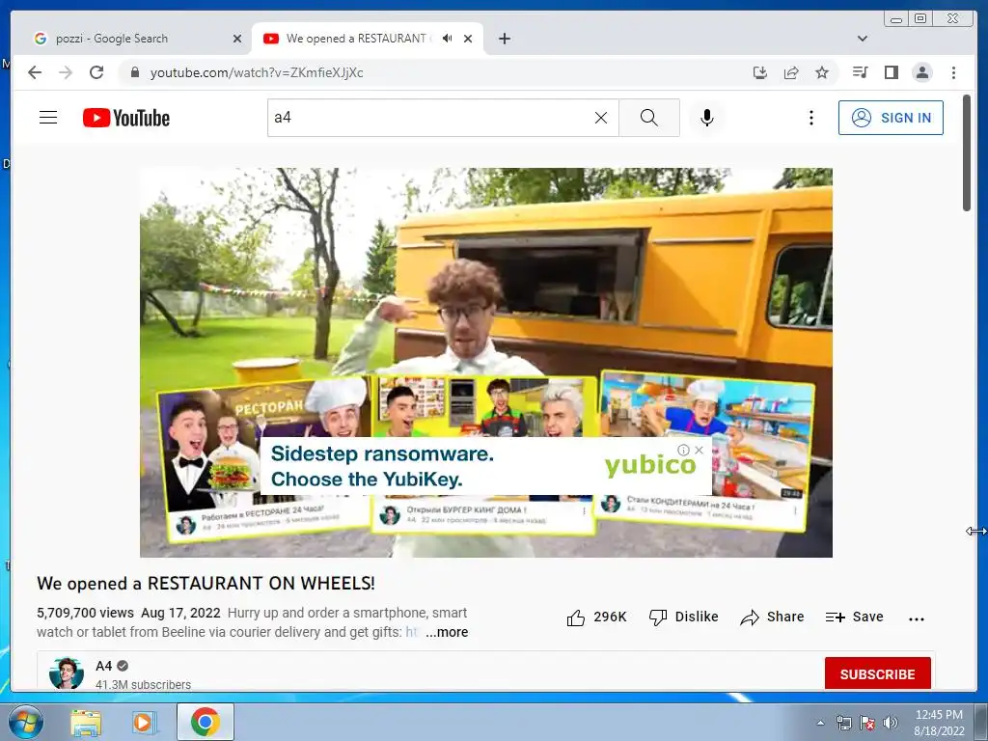
Task: Click the '5,709,700 views' text
Action: pyautogui.click(x=85, y=613)
